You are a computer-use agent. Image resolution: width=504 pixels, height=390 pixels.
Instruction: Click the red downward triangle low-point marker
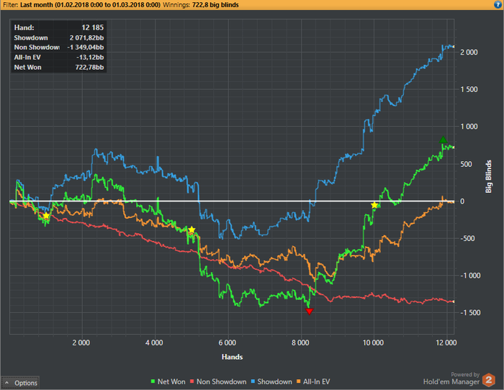point(309,312)
